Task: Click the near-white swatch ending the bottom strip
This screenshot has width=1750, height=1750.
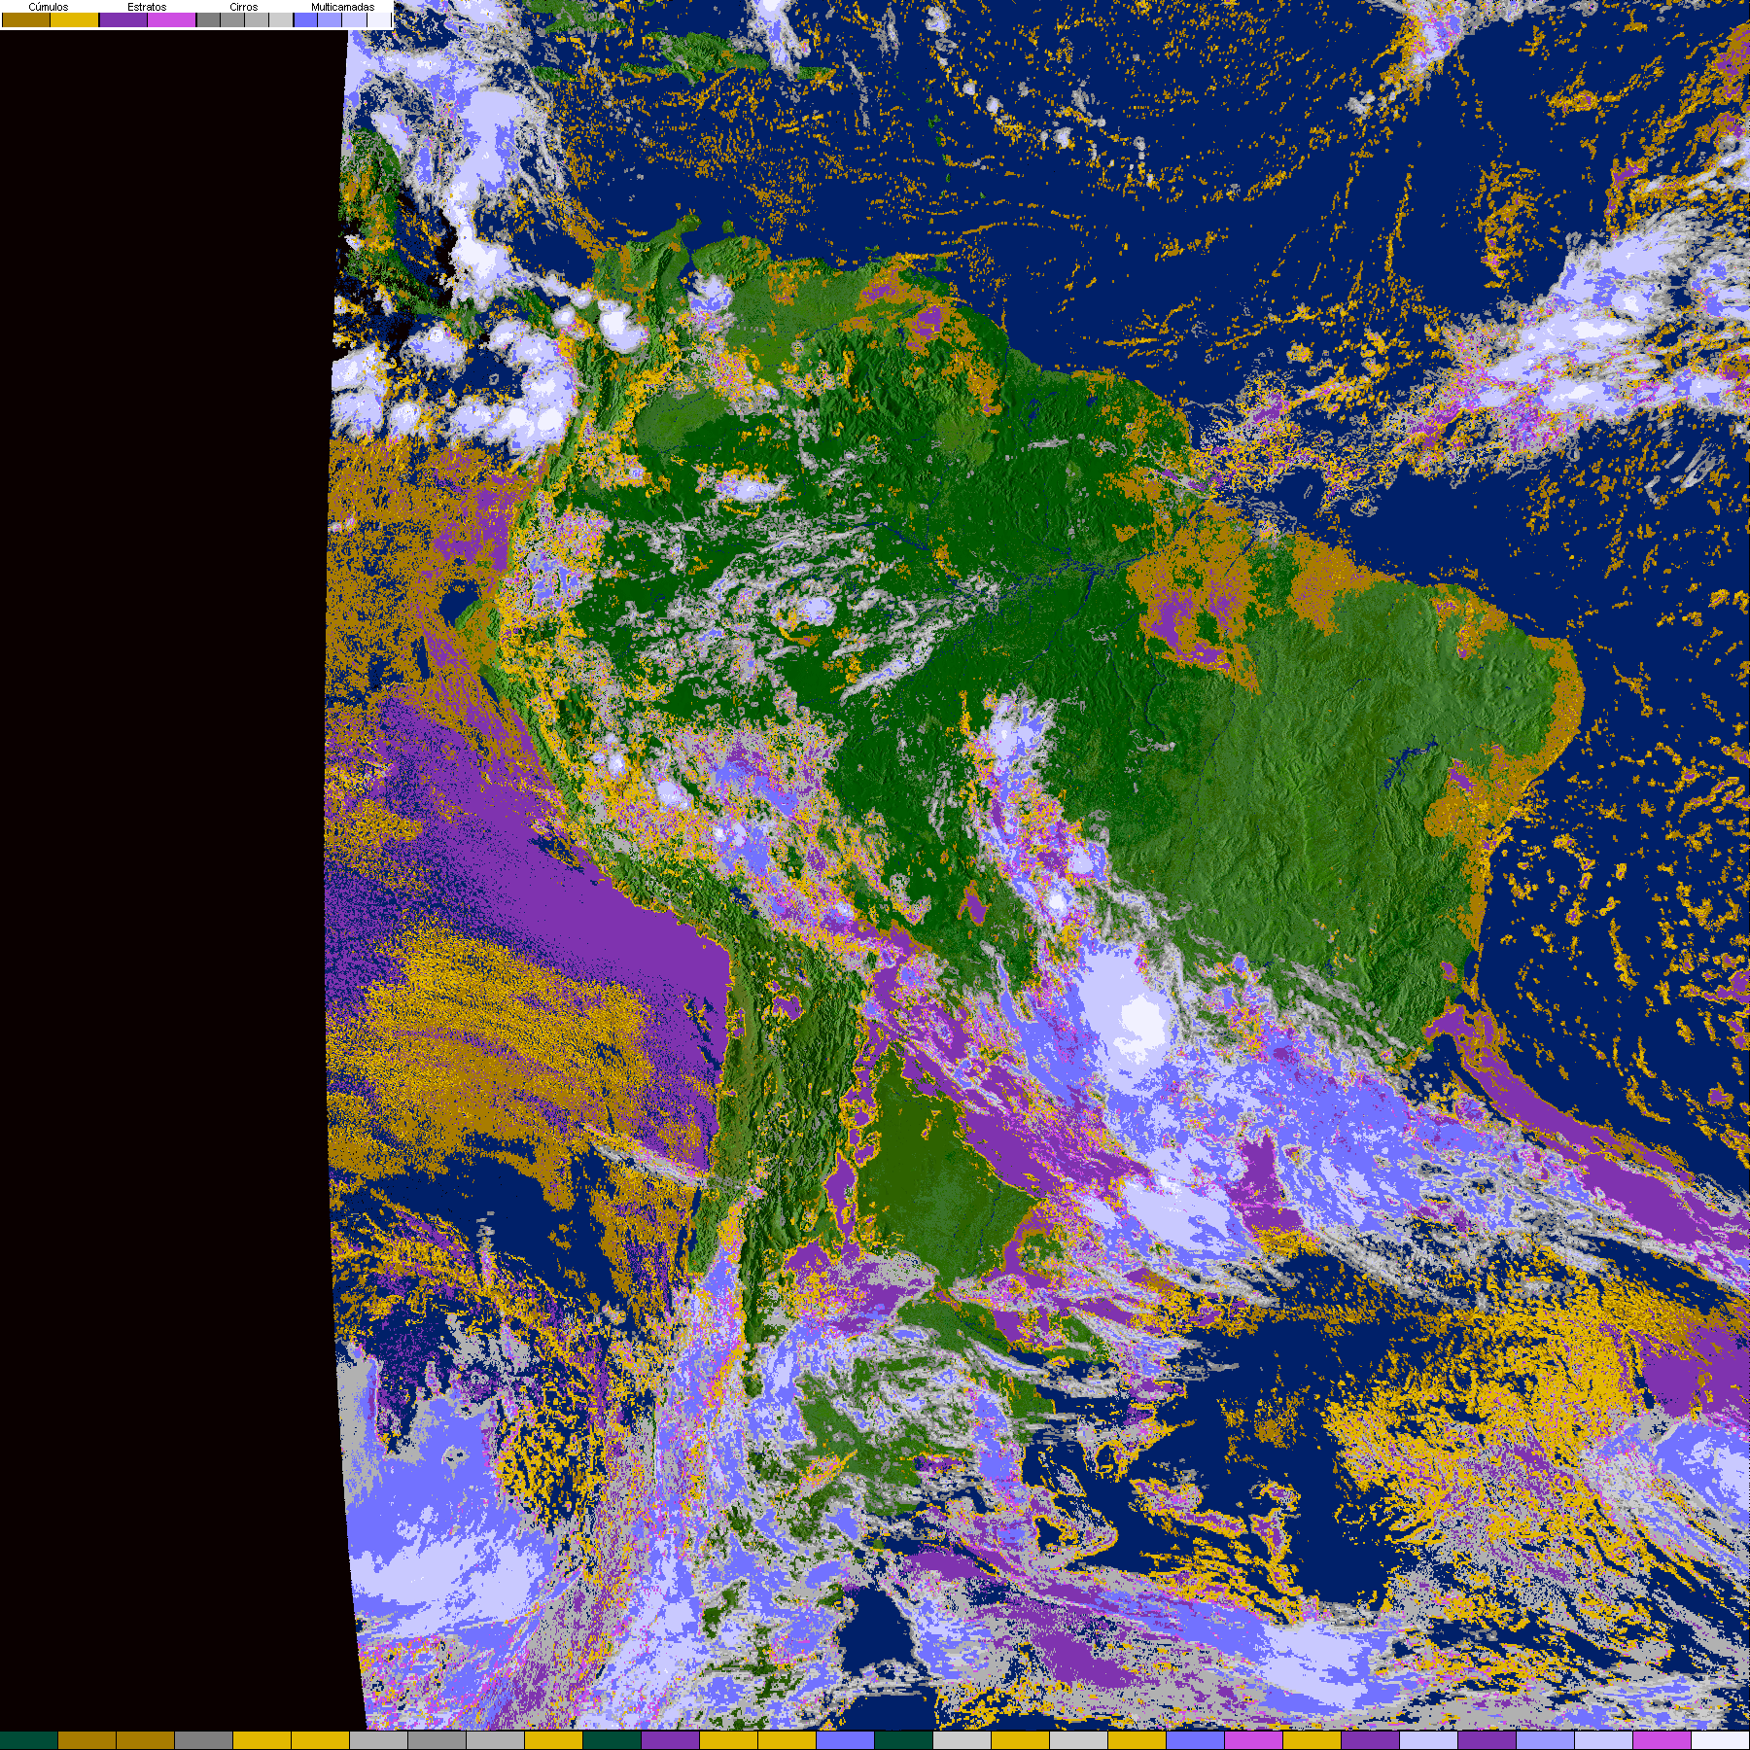Action: pos(1721,1740)
